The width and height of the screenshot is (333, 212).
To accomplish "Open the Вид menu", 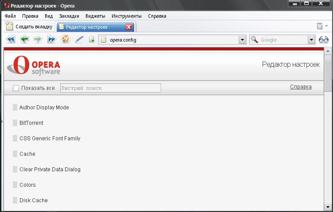I will [49, 16].
